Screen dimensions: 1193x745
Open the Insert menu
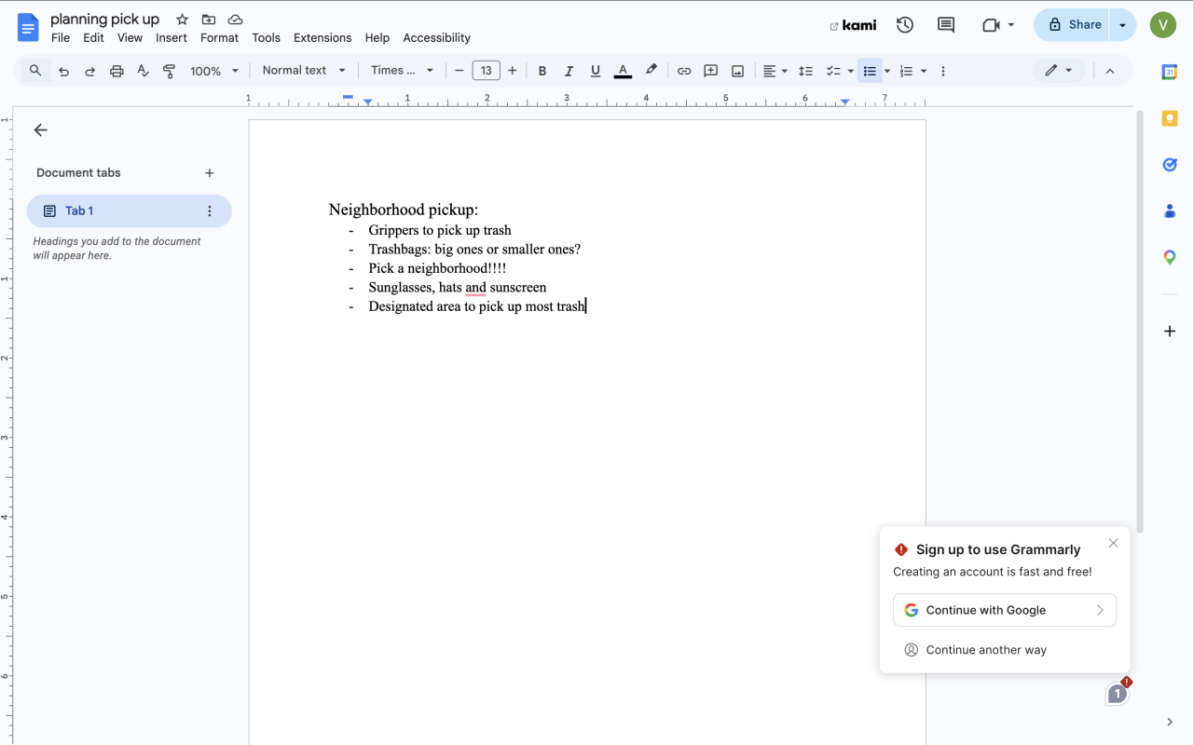tap(171, 38)
